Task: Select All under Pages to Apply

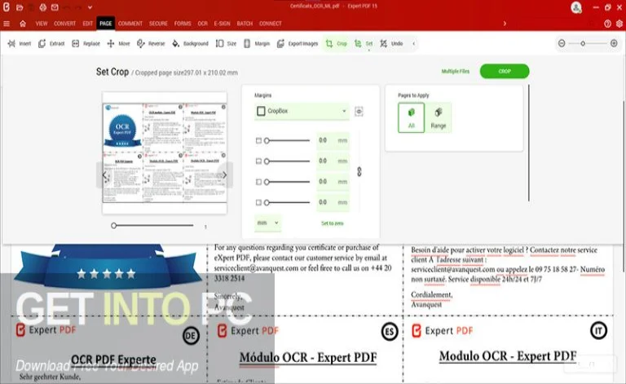Action: 411,117
